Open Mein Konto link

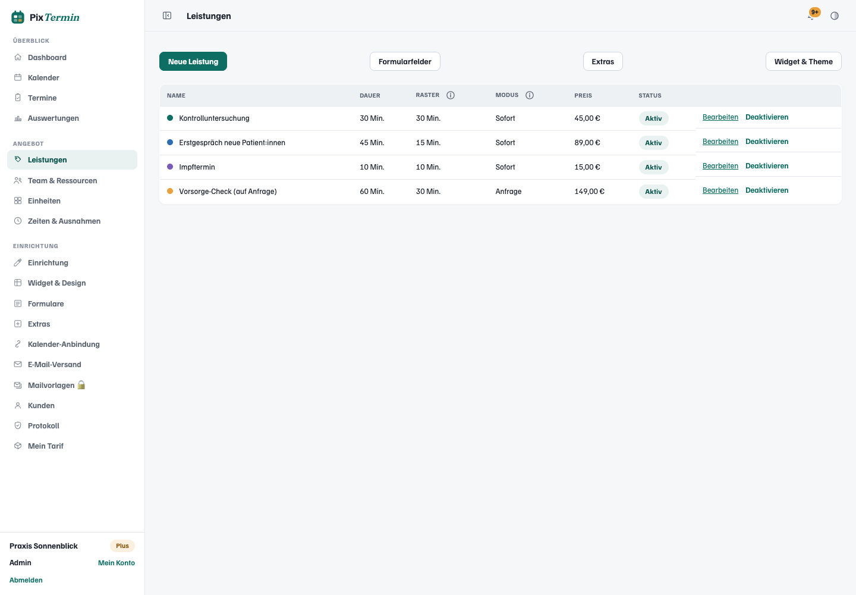click(117, 563)
